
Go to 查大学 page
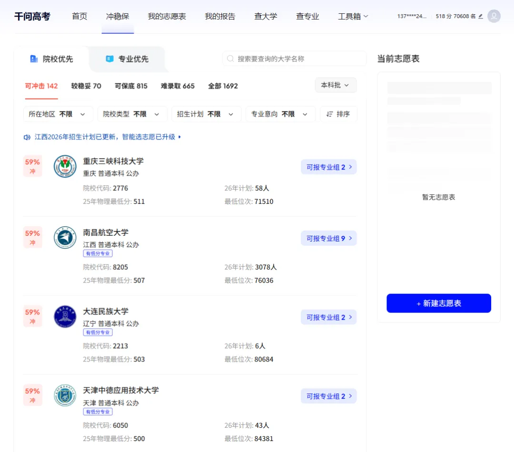266,16
